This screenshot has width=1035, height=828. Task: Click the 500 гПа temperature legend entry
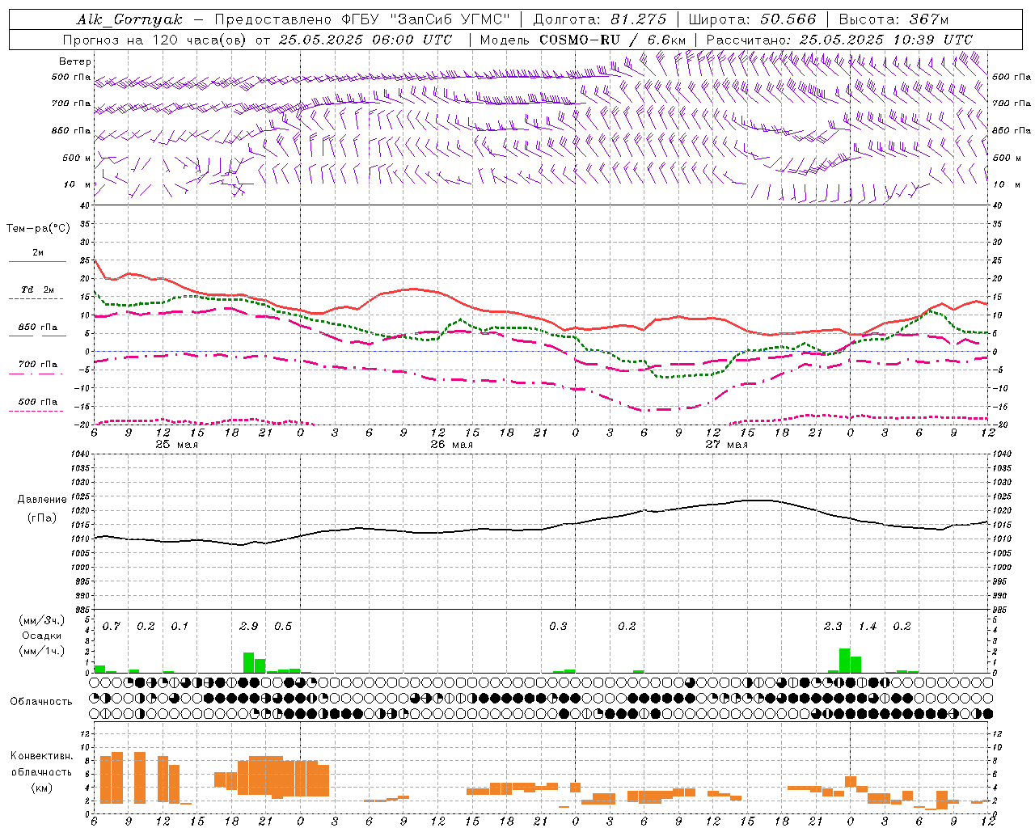pos(38,402)
